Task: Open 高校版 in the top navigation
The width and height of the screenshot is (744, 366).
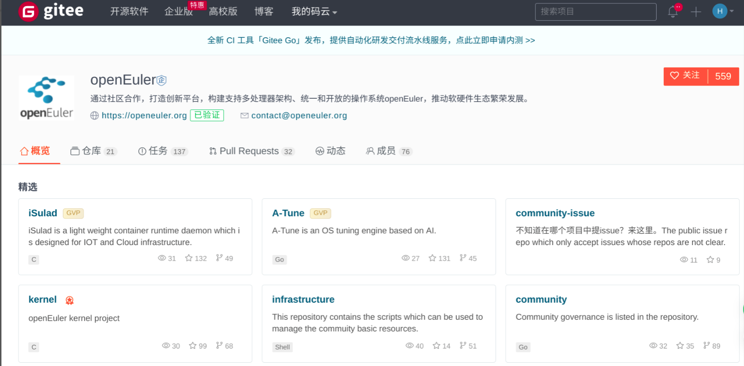Action: tap(223, 12)
